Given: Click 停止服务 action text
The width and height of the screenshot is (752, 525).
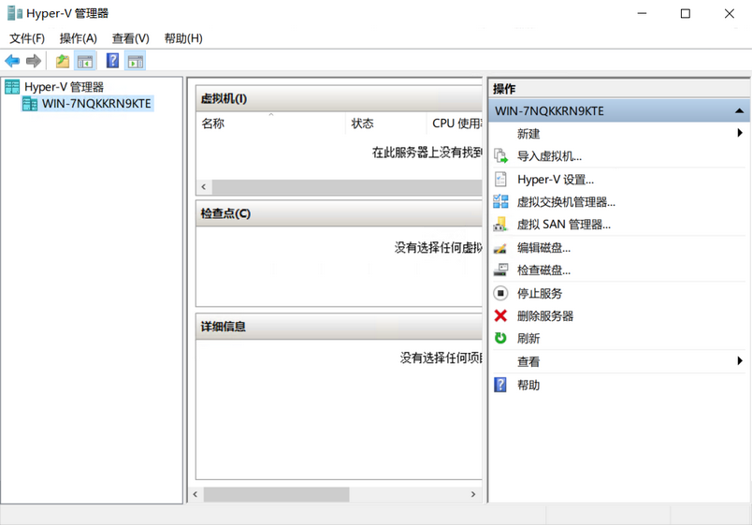Looking at the screenshot, I should [540, 293].
